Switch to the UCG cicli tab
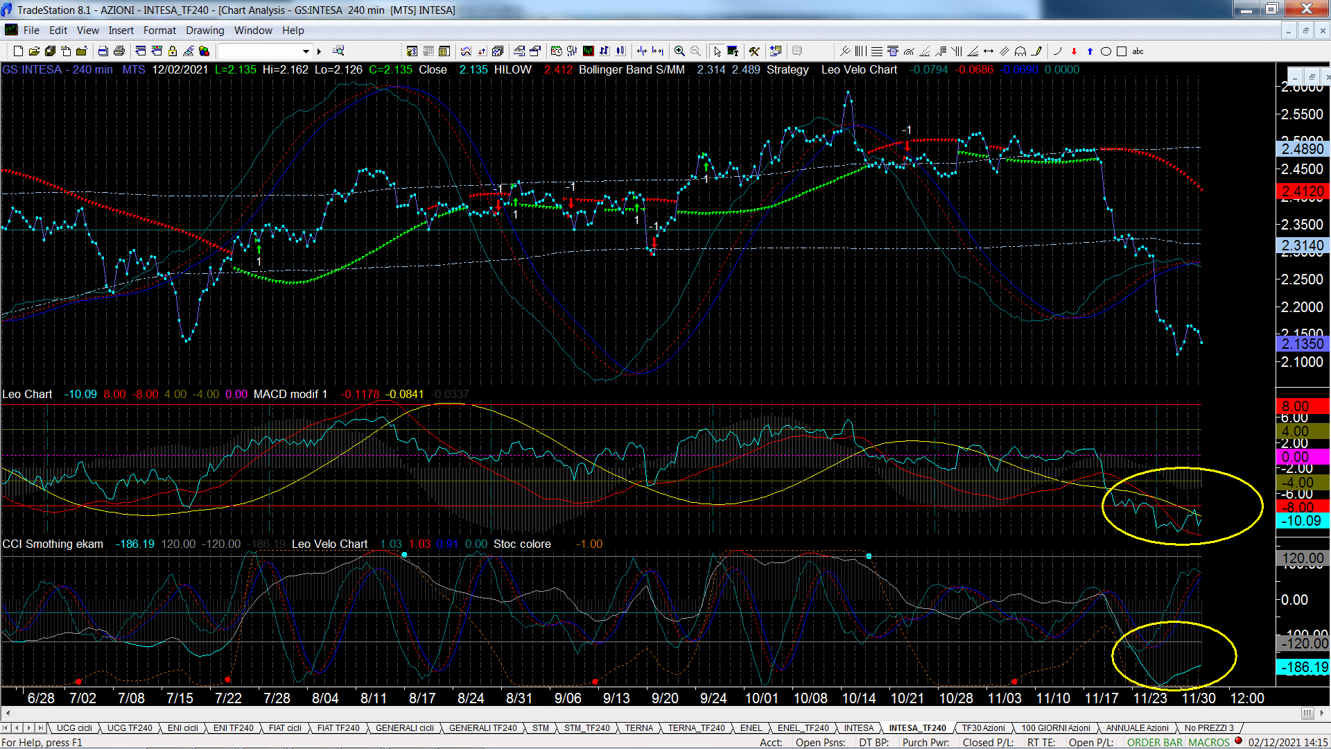Screen dimensions: 1331x749 point(74,728)
